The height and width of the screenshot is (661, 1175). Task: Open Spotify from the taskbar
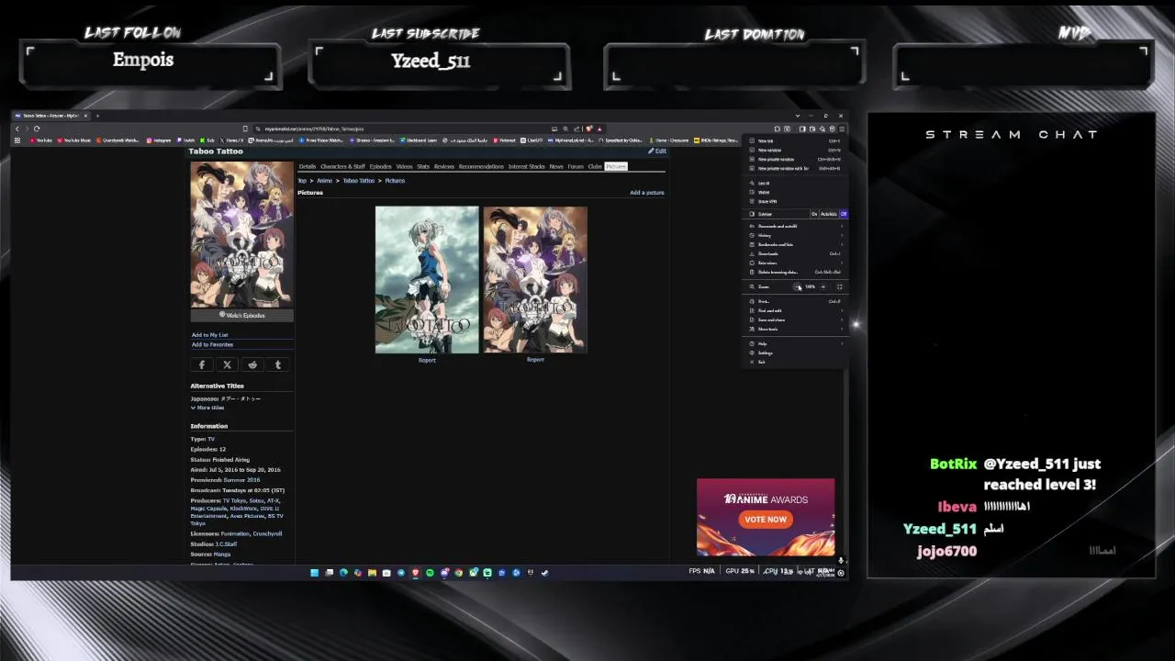tap(430, 572)
